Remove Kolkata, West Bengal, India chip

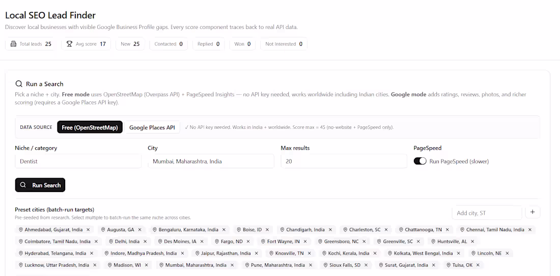click(x=458, y=253)
